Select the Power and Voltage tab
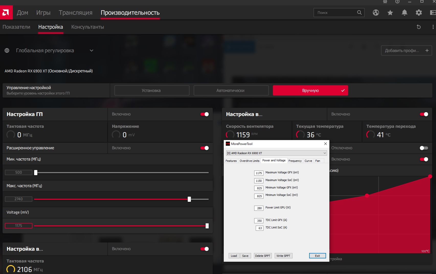 (x=274, y=160)
